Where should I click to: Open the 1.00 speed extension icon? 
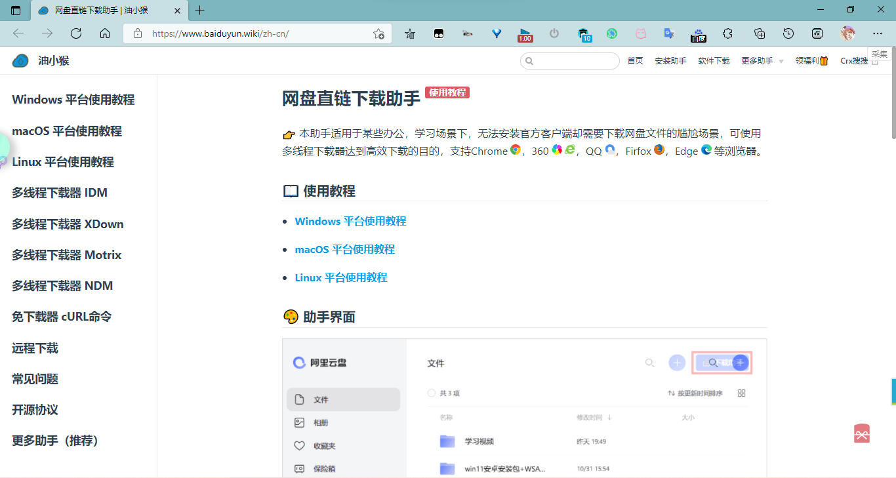(525, 35)
